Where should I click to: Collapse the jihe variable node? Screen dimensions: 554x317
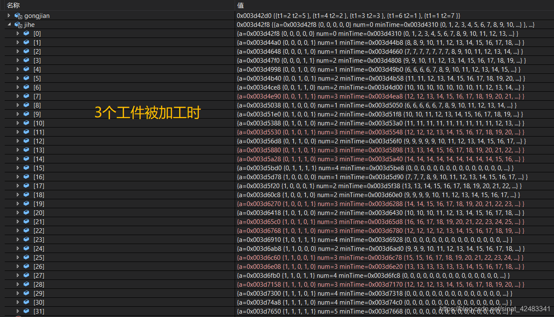click(x=9, y=25)
